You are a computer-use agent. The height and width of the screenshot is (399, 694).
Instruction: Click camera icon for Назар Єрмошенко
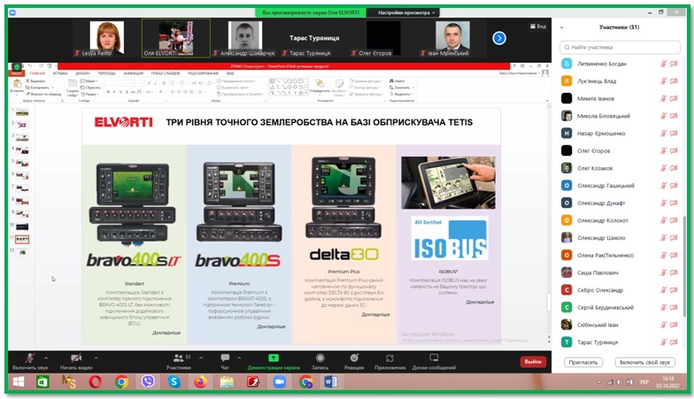[674, 133]
